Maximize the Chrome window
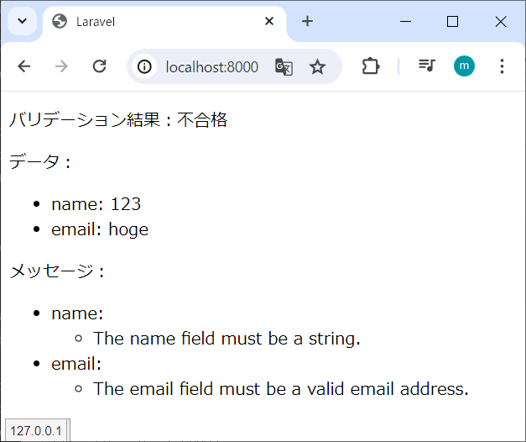The image size is (526, 442). click(x=452, y=22)
